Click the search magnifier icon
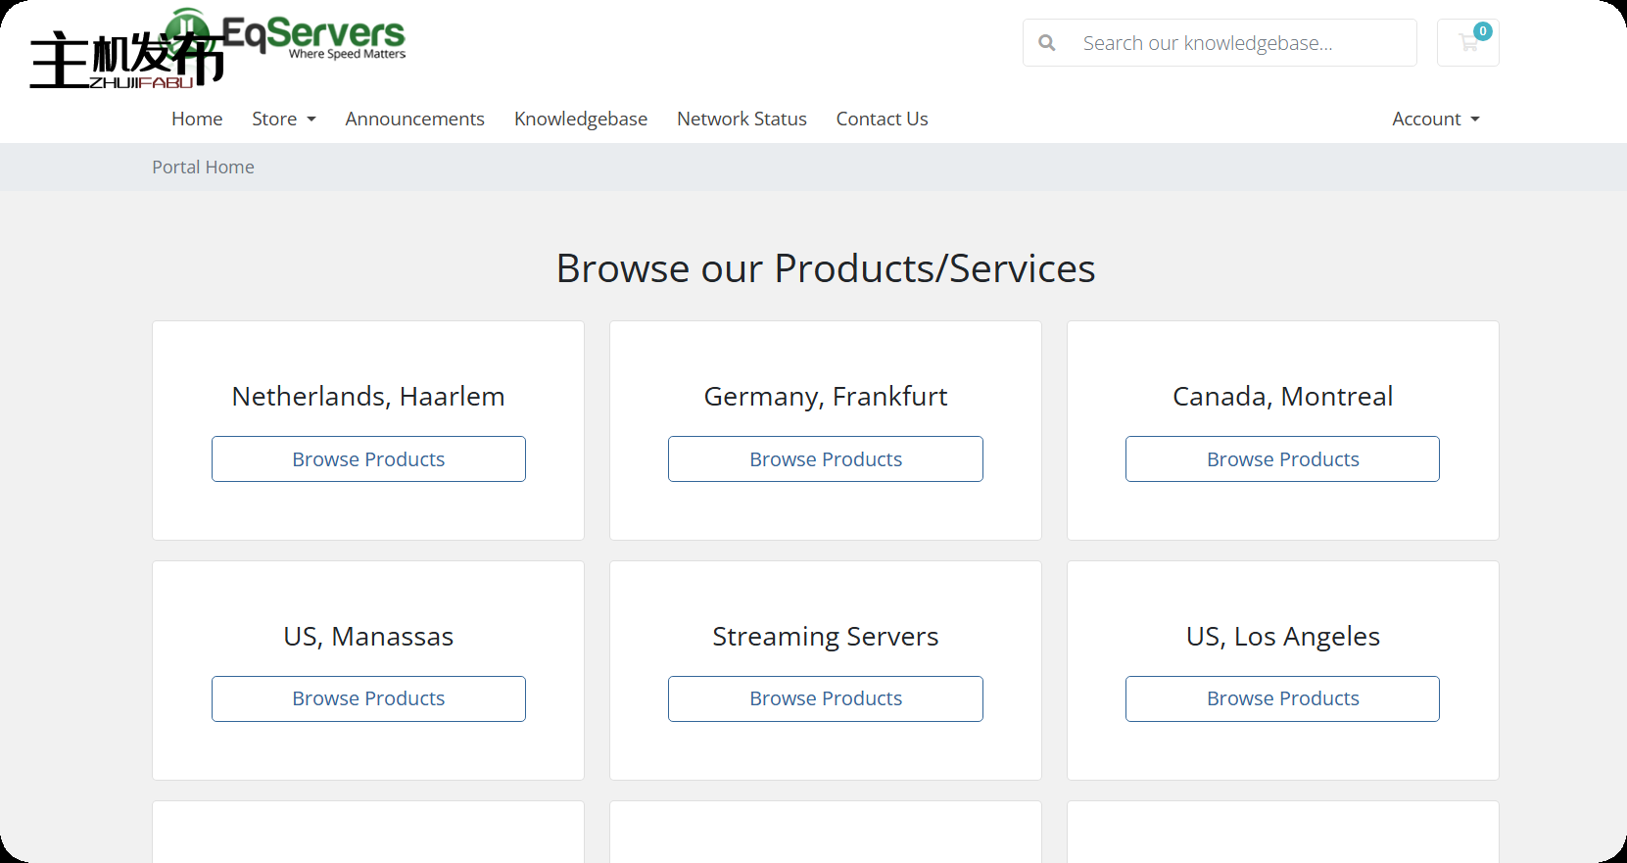Image resolution: width=1627 pixels, height=863 pixels. 1047,43
